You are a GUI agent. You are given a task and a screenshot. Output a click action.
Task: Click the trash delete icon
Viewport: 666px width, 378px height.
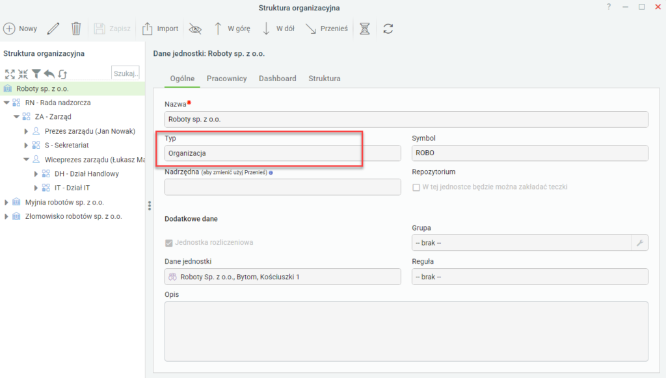76,29
